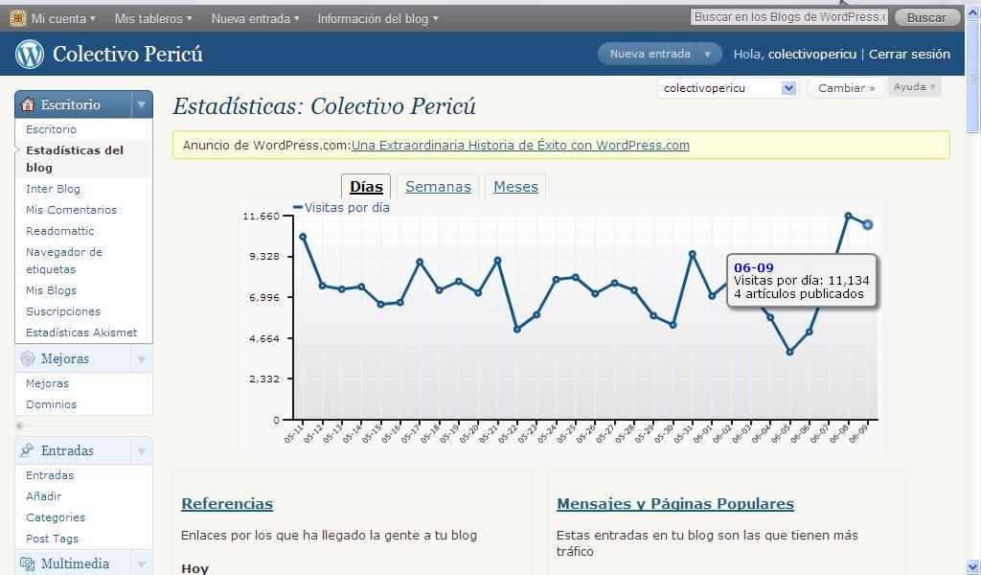981x575 pixels.
Task: Switch to the Meses tab
Action: [515, 187]
